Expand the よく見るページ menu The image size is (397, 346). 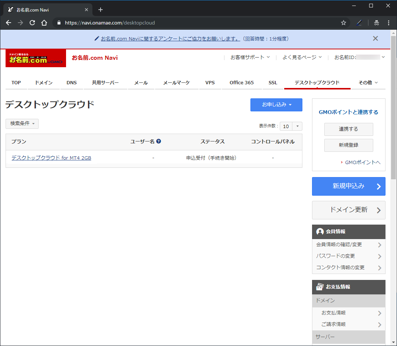tap(302, 57)
